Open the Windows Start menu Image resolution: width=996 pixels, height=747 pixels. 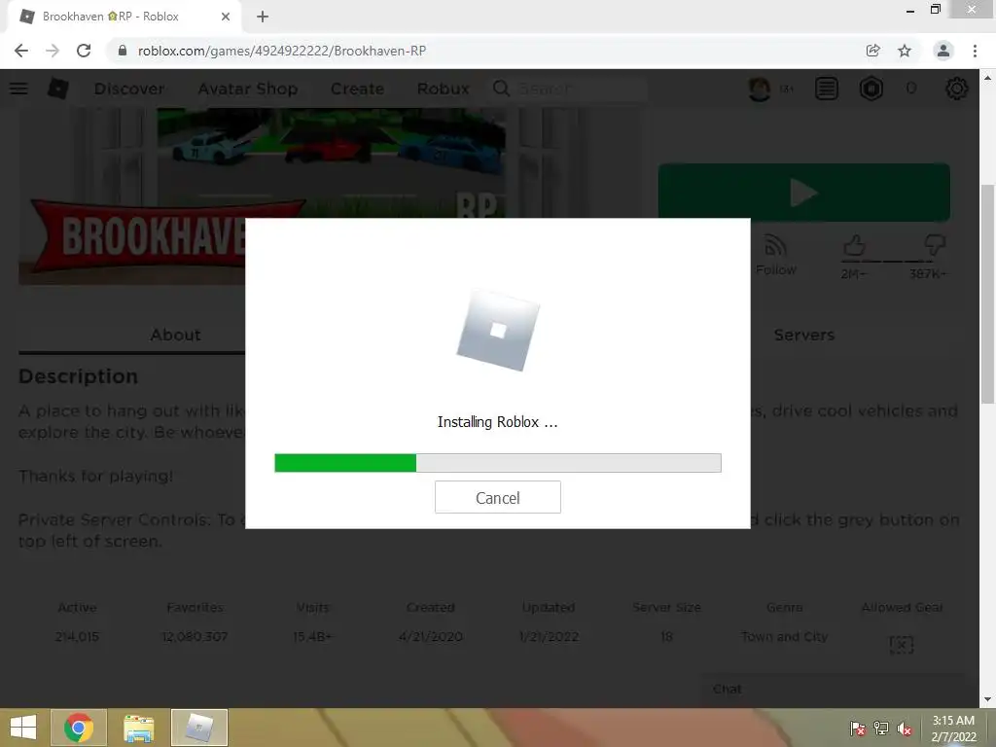(23, 728)
